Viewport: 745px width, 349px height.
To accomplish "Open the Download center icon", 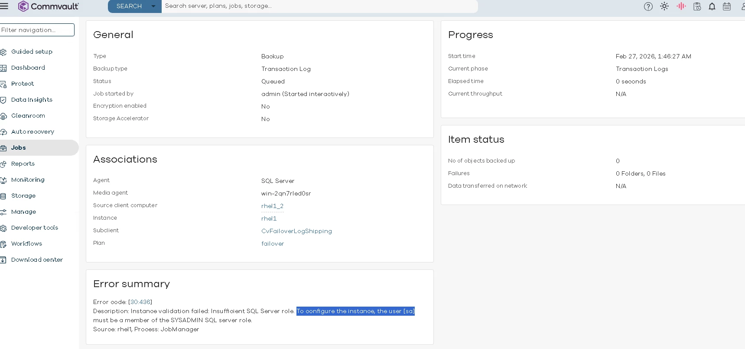I will click(x=3, y=260).
